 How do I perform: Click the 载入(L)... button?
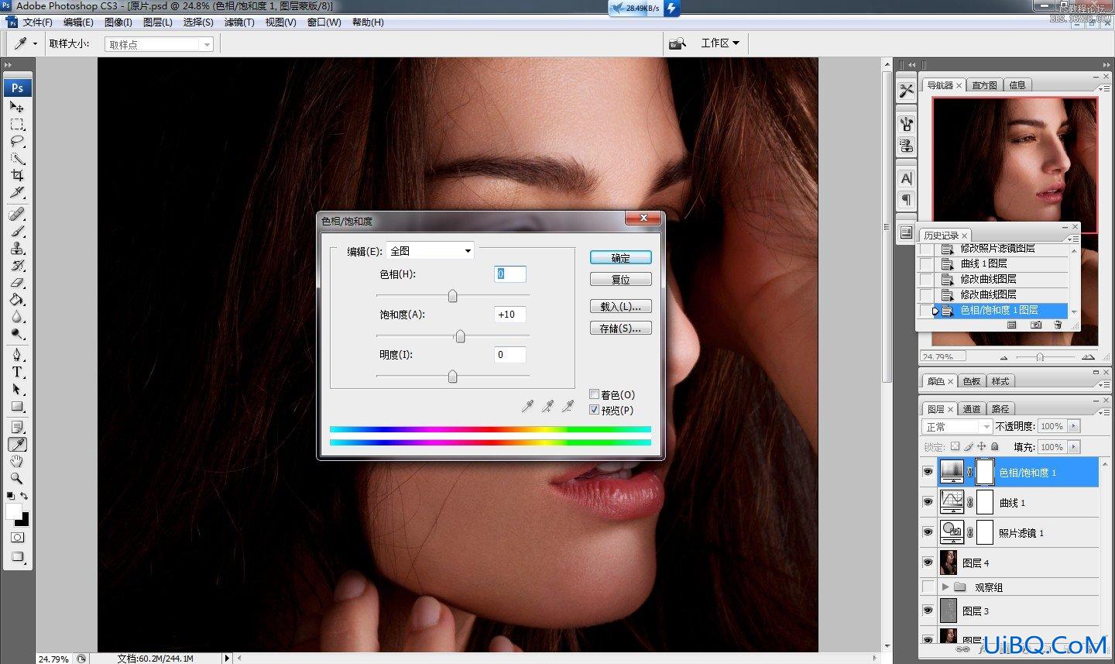621,307
